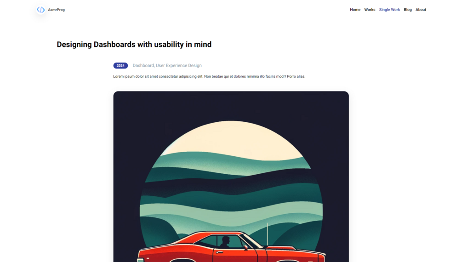Viewport: 462px width, 262px height.
Task: Click the car's side mirror
Action: [x=245, y=248]
